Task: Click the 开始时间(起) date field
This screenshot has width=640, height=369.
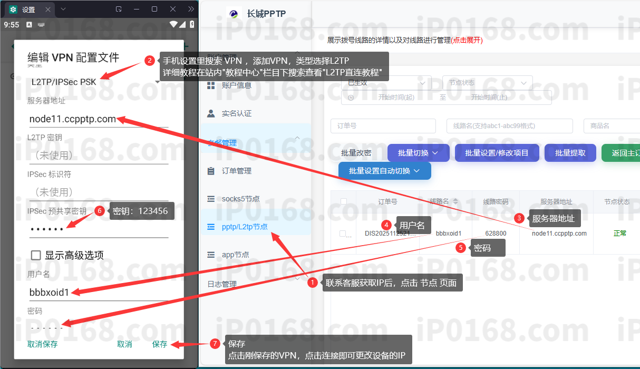Action: (396, 98)
